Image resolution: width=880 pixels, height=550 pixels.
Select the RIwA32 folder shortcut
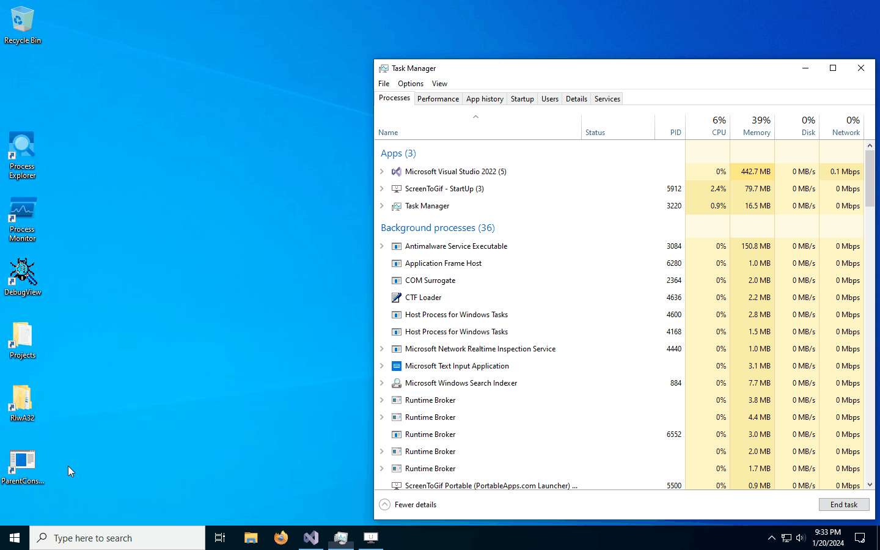tap(23, 403)
